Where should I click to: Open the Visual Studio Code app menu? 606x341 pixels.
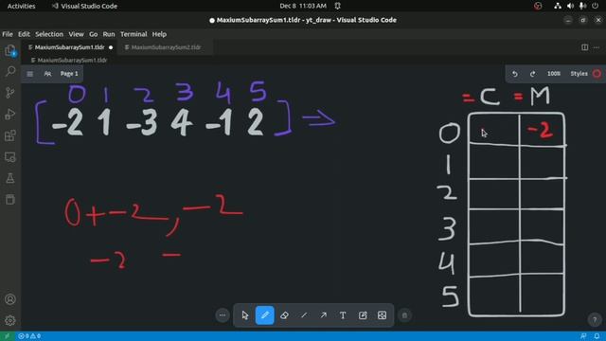pos(84,6)
